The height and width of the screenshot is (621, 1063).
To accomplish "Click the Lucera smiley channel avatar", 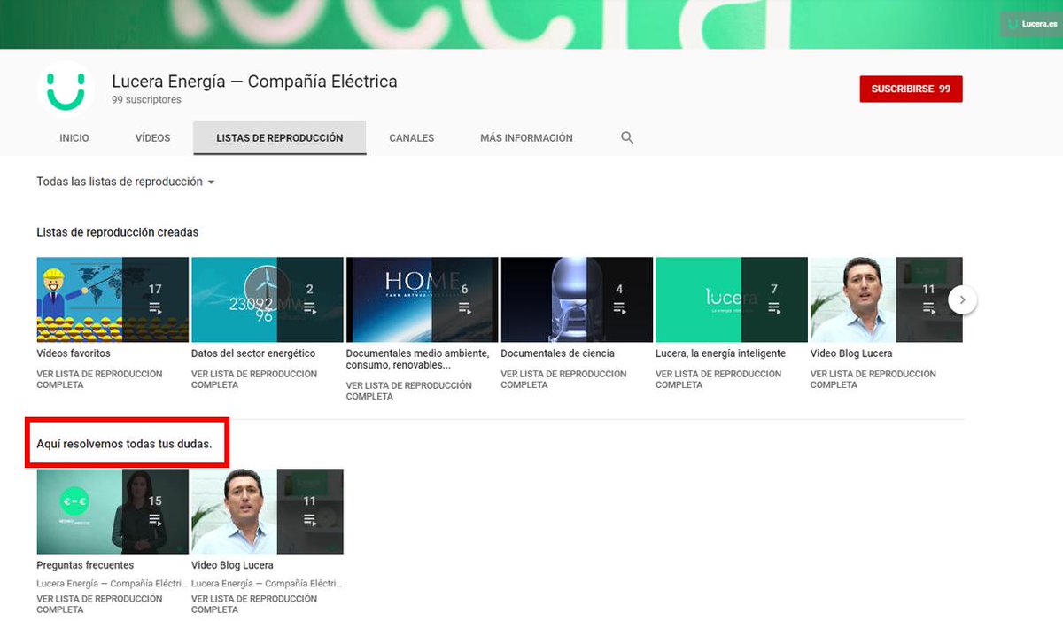I will point(66,89).
